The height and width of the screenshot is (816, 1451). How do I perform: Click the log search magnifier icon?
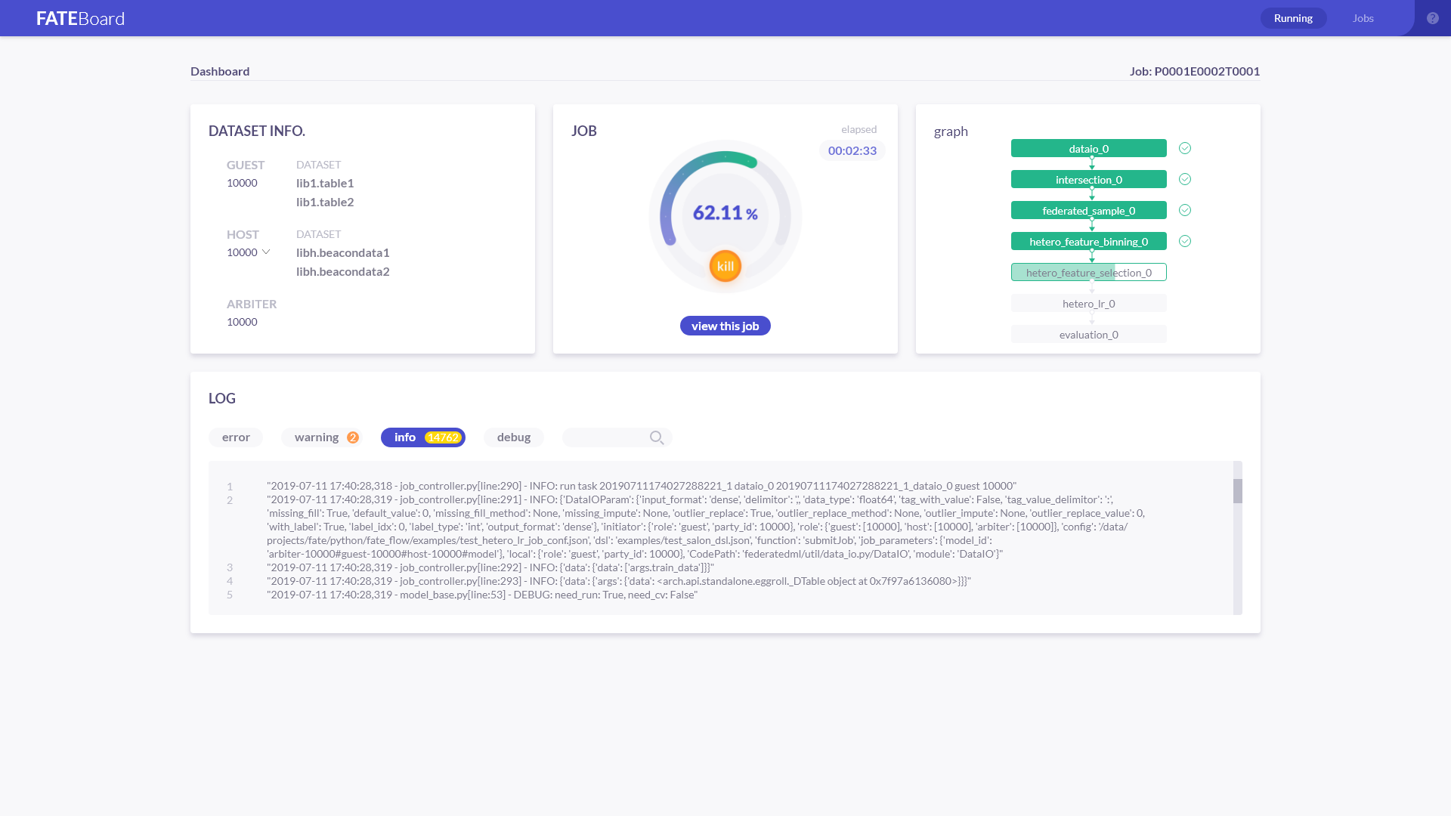[656, 437]
